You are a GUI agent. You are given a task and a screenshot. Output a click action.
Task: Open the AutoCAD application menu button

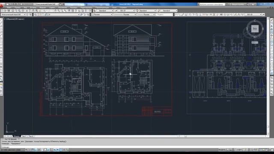[2, 6]
